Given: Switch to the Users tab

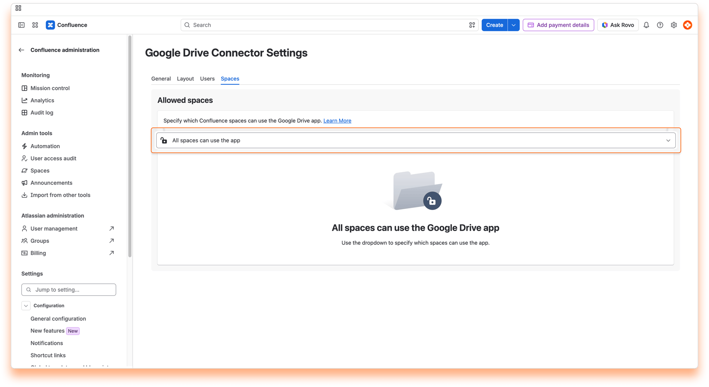Looking at the screenshot, I should [x=207, y=79].
